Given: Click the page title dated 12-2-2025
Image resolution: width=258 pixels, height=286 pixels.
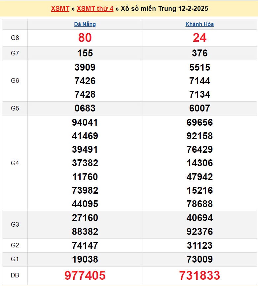Looking at the screenshot, I should coord(164,9).
